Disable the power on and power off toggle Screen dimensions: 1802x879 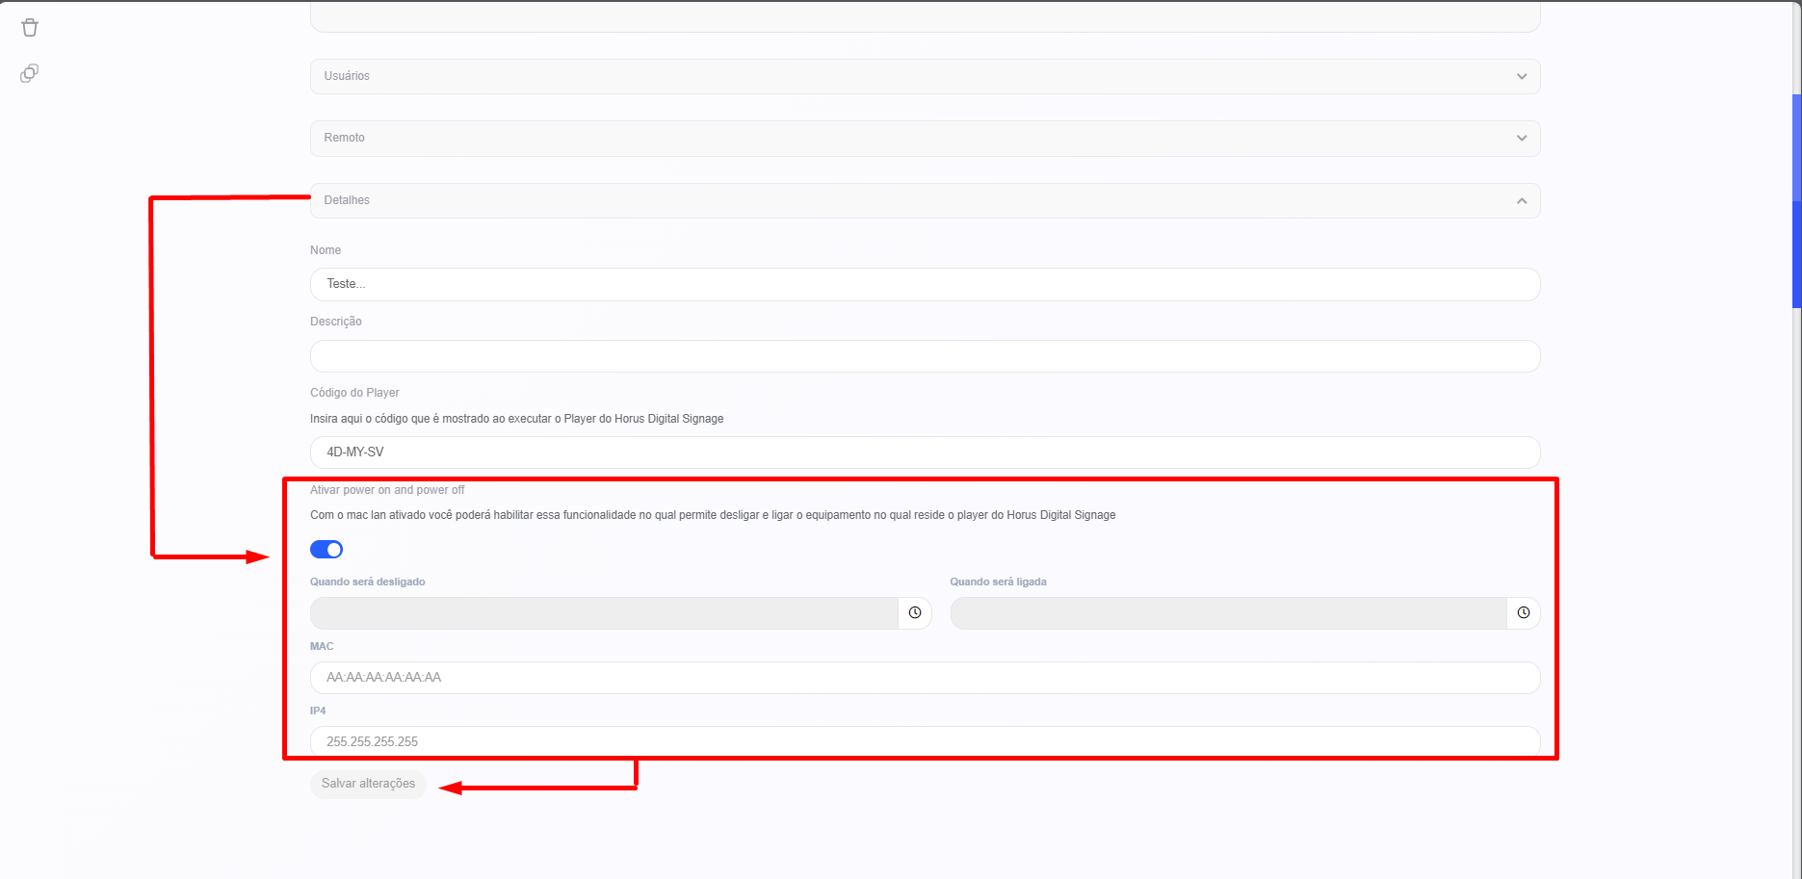326,550
